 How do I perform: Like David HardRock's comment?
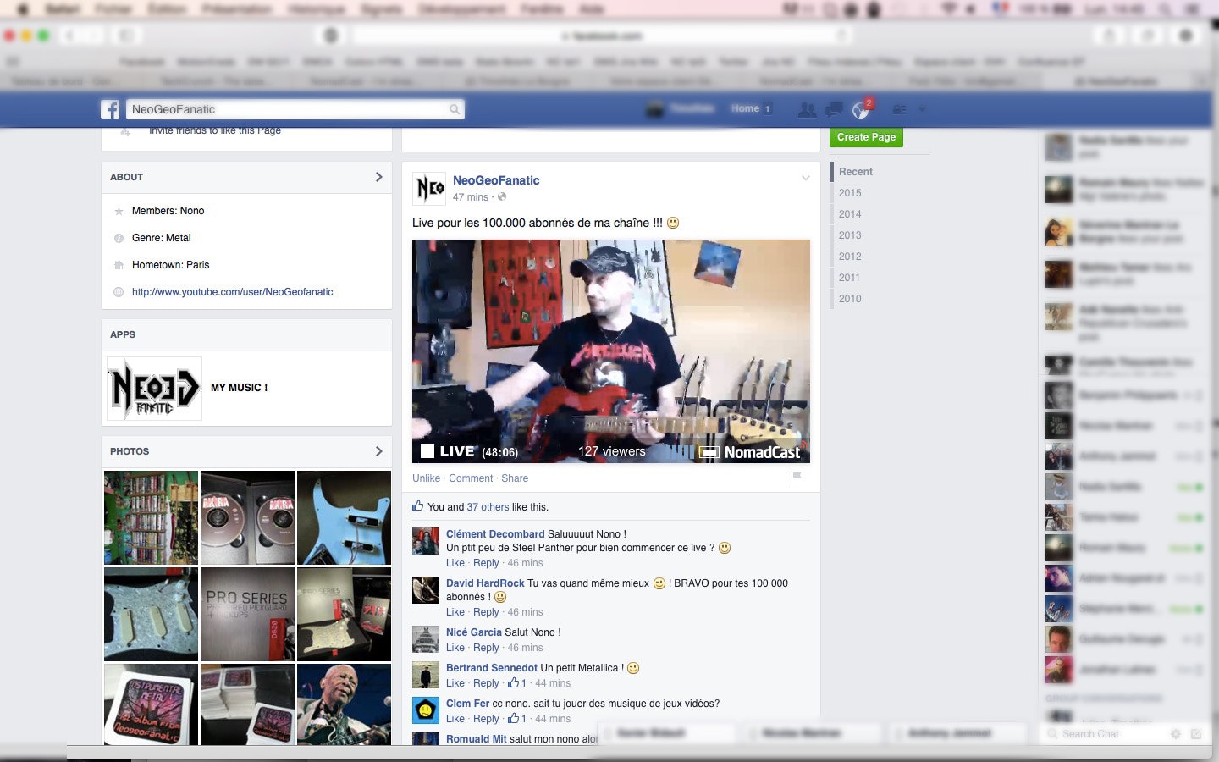tap(455, 612)
